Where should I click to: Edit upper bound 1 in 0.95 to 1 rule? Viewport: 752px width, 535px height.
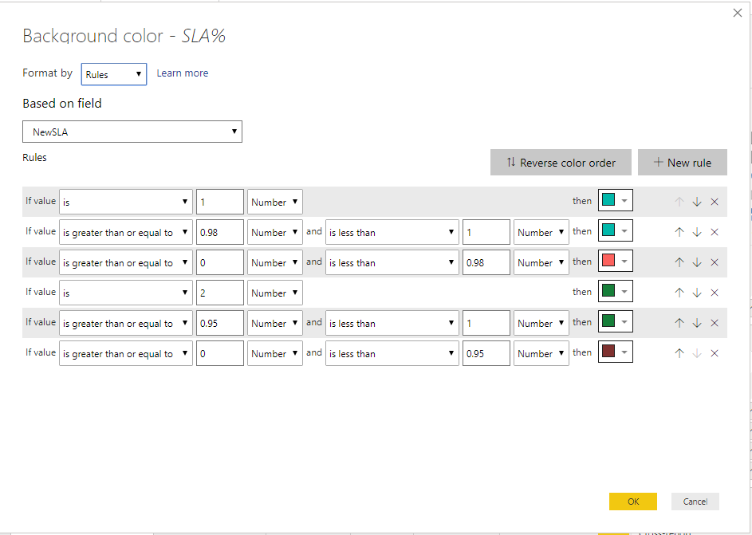(x=486, y=323)
